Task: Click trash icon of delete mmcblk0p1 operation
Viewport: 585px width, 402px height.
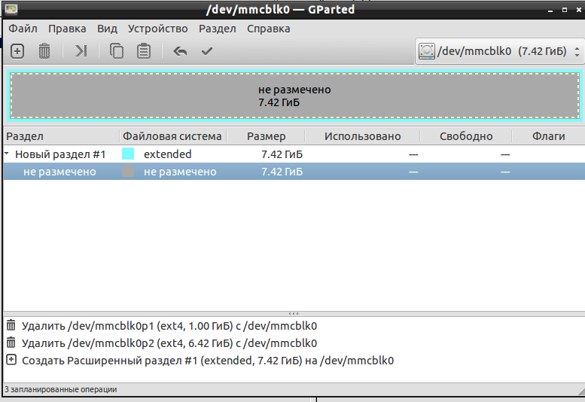Action: (x=11, y=325)
